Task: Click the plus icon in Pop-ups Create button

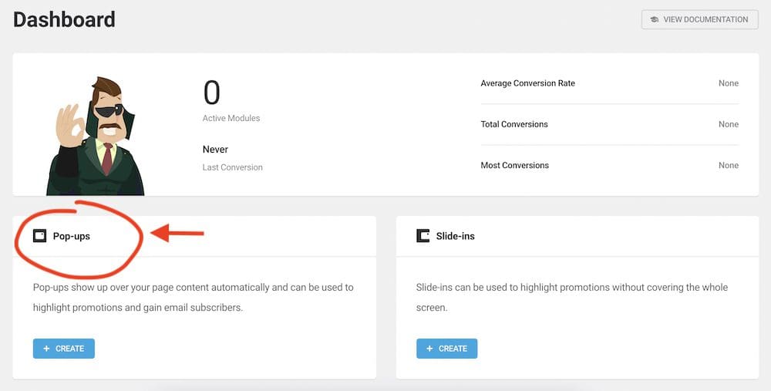Action: click(46, 349)
